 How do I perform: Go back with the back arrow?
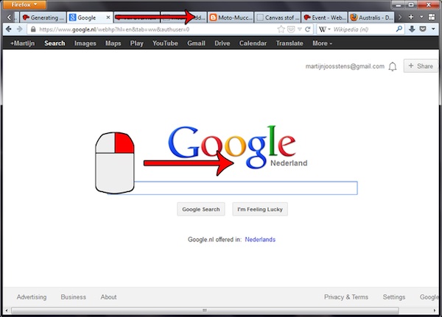click(9, 29)
